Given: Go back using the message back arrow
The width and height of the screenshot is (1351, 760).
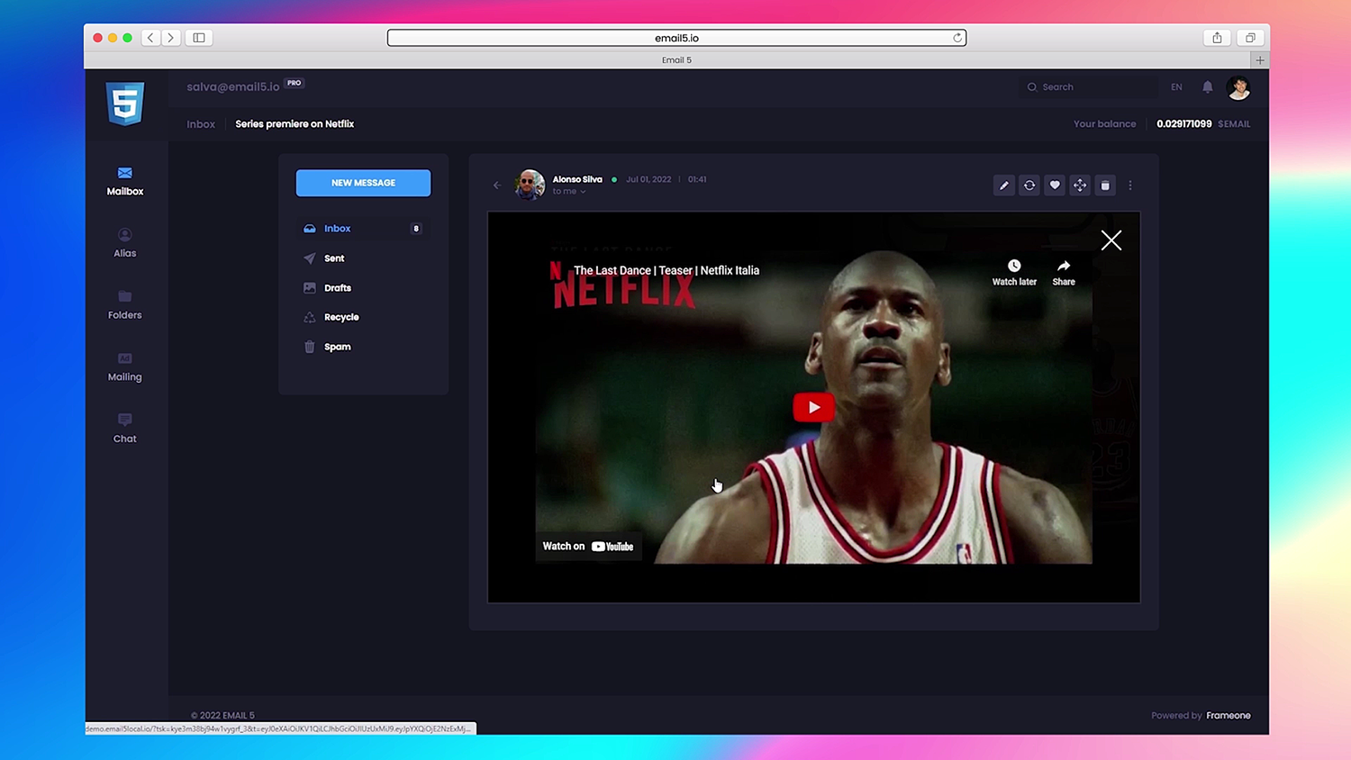Looking at the screenshot, I should (x=497, y=185).
